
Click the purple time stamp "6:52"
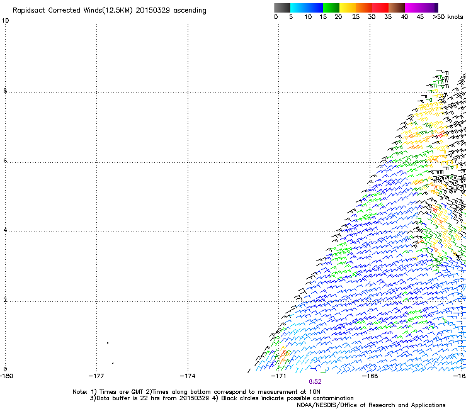click(x=315, y=382)
